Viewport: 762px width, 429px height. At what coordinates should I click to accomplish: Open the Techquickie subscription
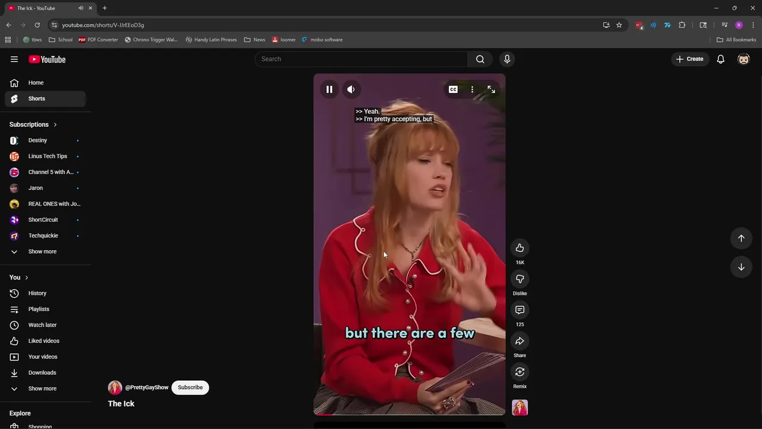pos(45,235)
